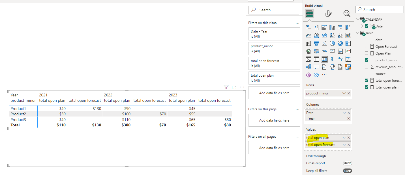The width and height of the screenshot is (405, 175).
Task: Switch to the Format visual tab
Action: 328,14
